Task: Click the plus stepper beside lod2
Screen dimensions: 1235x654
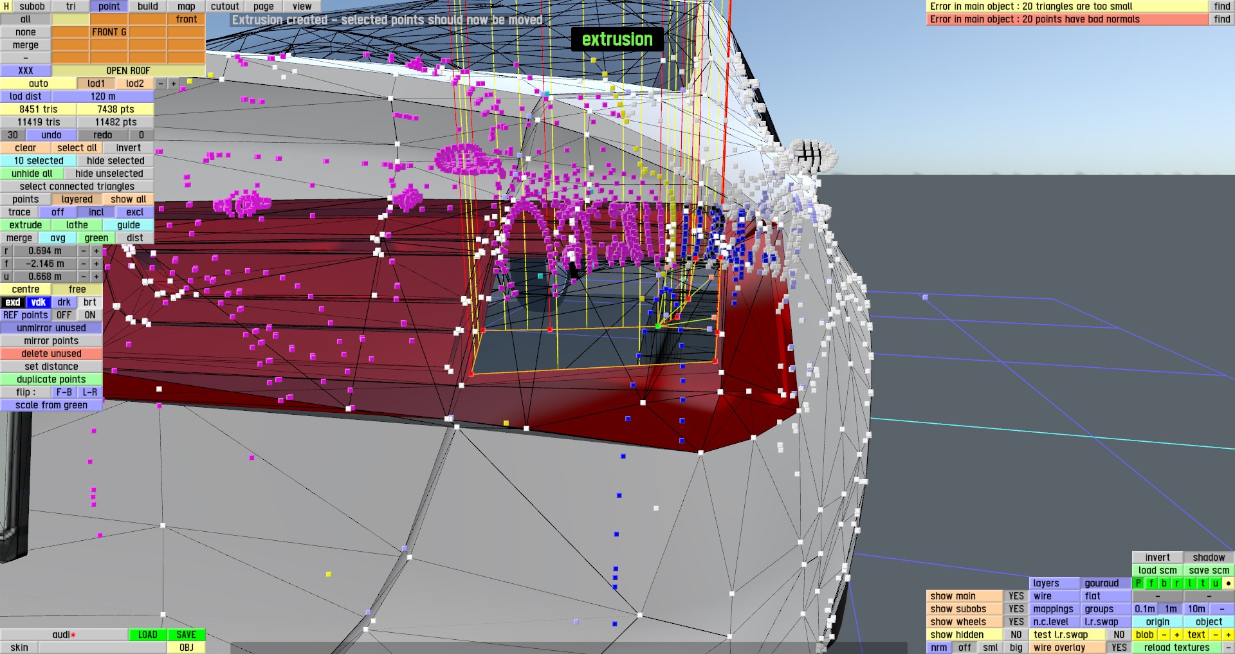Action: pyautogui.click(x=174, y=84)
